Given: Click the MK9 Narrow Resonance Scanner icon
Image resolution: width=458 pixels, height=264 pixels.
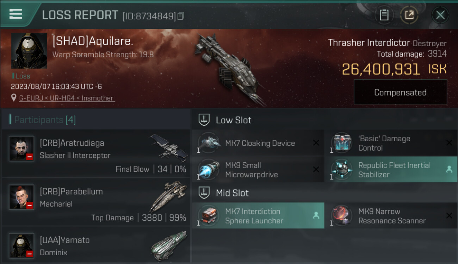Looking at the screenshot, I should click(342, 216).
